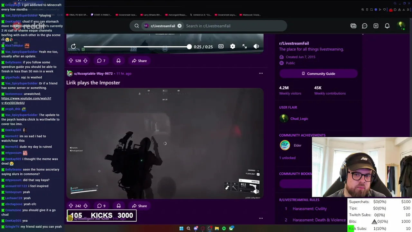Switch to the 'Asmongold Respo...' tab
Viewport: 412px width, 232px height.
click(x=176, y=15)
